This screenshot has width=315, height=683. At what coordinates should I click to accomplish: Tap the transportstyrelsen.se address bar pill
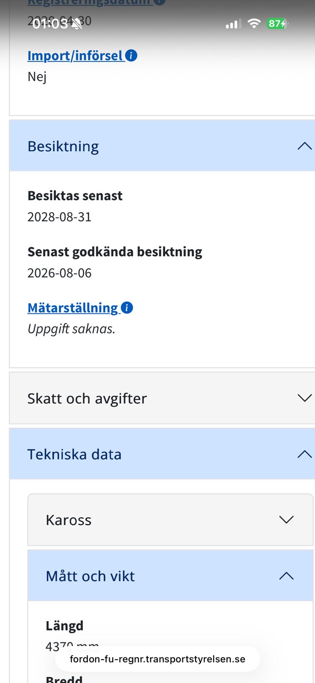pyautogui.click(x=157, y=659)
